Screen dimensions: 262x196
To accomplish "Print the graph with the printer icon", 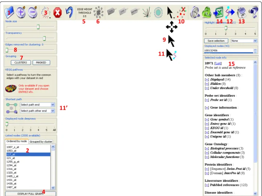I will [242, 12].
